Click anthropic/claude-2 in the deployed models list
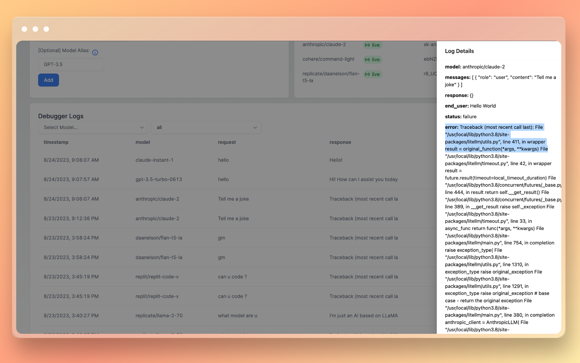580x363 pixels. (x=324, y=45)
